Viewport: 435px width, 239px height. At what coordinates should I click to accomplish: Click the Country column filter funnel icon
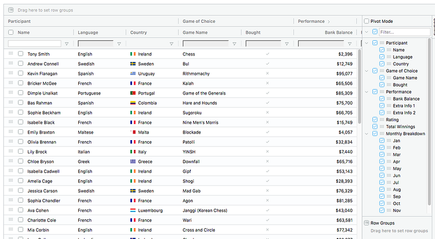click(171, 43)
